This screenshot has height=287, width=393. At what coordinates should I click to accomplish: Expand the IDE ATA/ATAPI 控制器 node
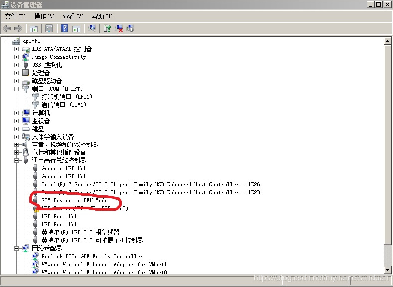pos(16,49)
